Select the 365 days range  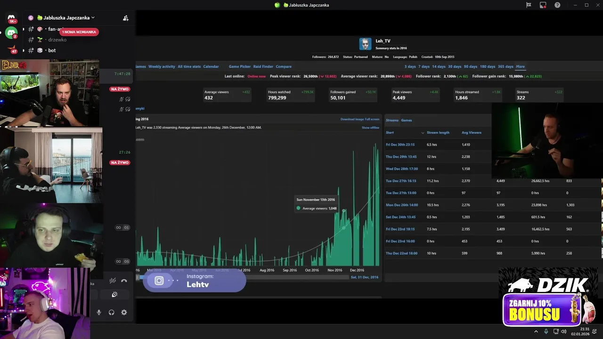(505, 66)
